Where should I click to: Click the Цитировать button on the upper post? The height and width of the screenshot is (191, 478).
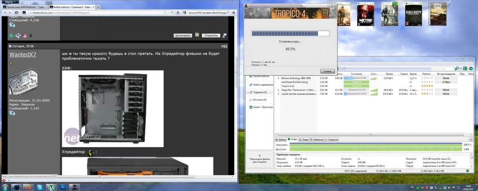pyautogui.click(x=183, y=35)
